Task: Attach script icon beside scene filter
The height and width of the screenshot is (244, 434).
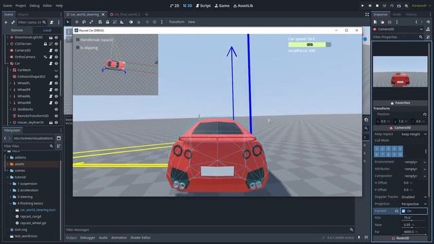Action: (x=52, y=22)
